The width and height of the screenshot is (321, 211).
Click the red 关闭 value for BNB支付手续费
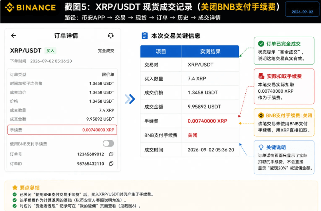click(x=193, y=135)
